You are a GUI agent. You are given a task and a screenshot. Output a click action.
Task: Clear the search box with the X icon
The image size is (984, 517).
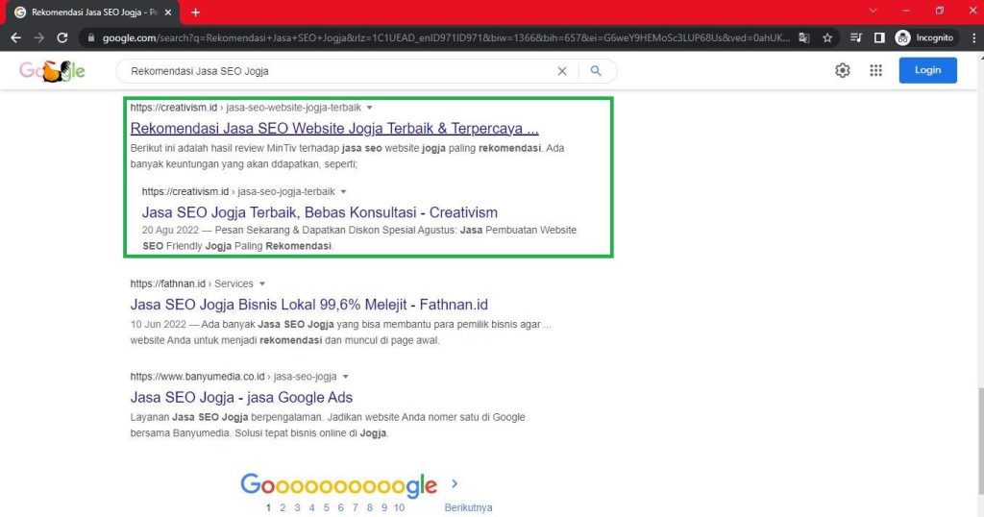[562, 71]
